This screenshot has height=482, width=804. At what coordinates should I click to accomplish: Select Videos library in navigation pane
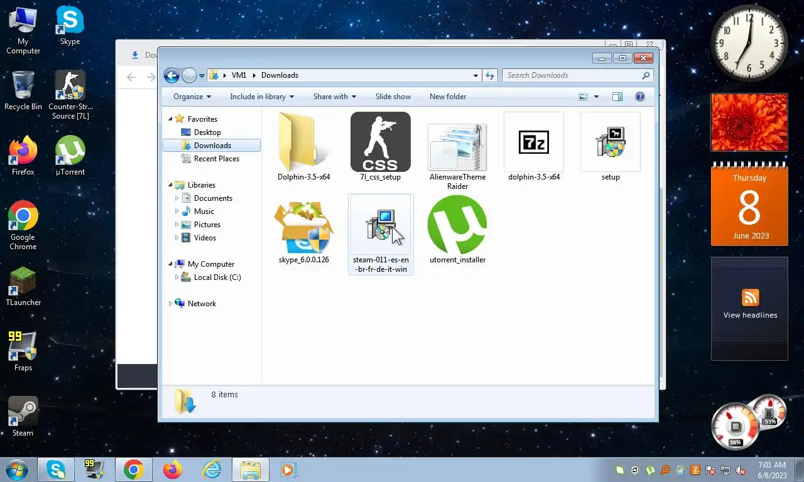tap(205, 238)
